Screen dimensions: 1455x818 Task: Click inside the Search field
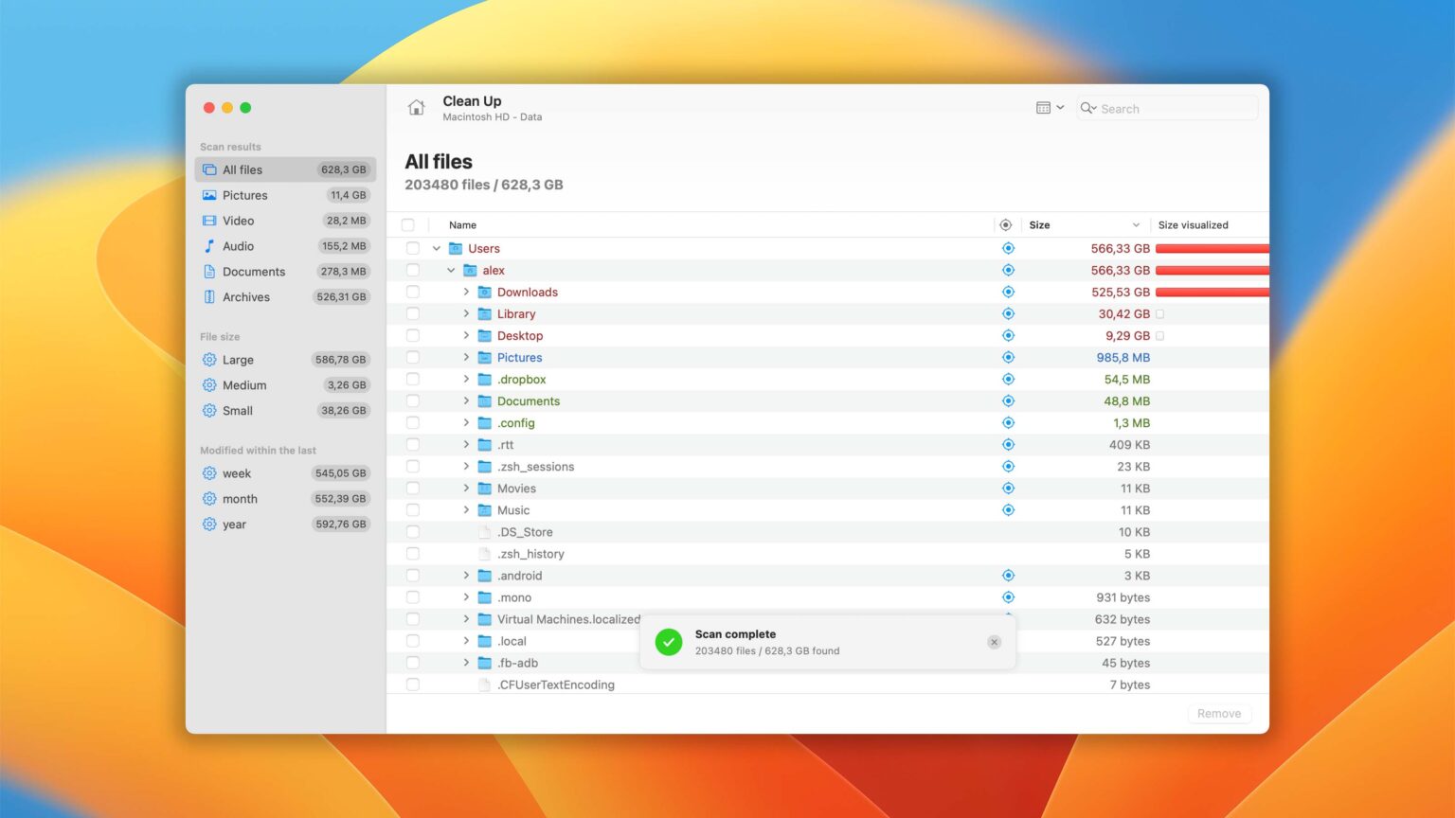click(x=1165, y=108)
